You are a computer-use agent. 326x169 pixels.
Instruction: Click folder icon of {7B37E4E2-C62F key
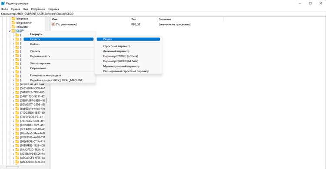point(17,121)
